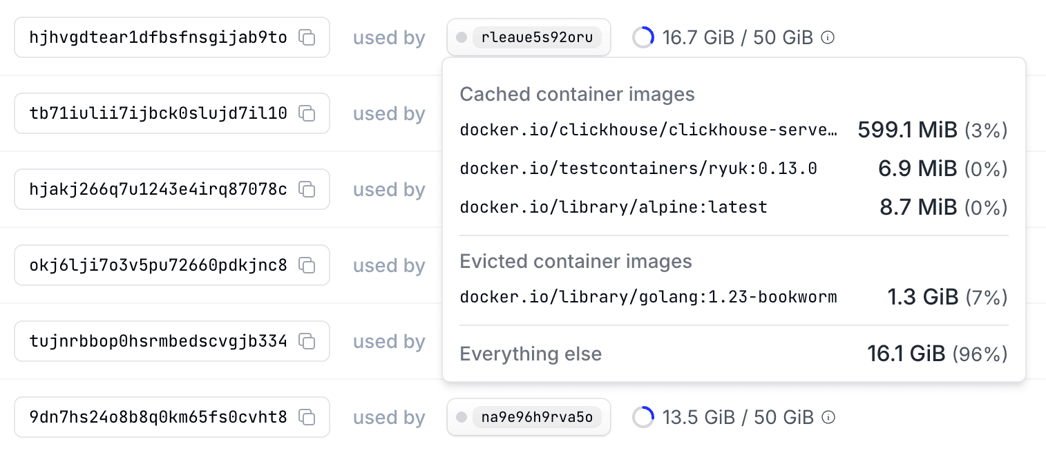Open the testcontainers/ryuk:0.13.0 image entry
Viewport: 1046px width, 453px height.
pos(638,168)
